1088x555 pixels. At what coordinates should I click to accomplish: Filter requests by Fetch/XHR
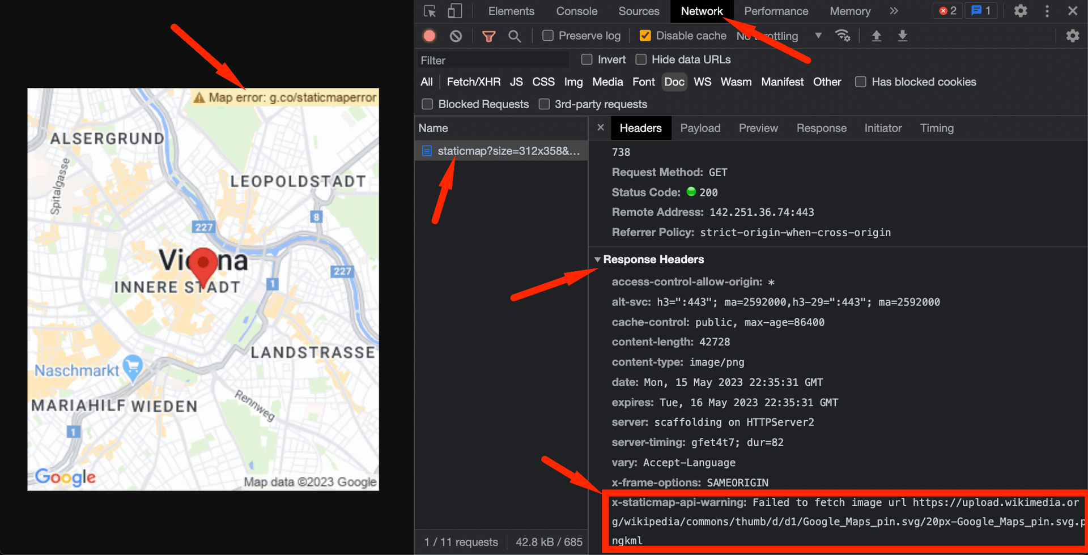pyautogui.click(x=474, y=82)
